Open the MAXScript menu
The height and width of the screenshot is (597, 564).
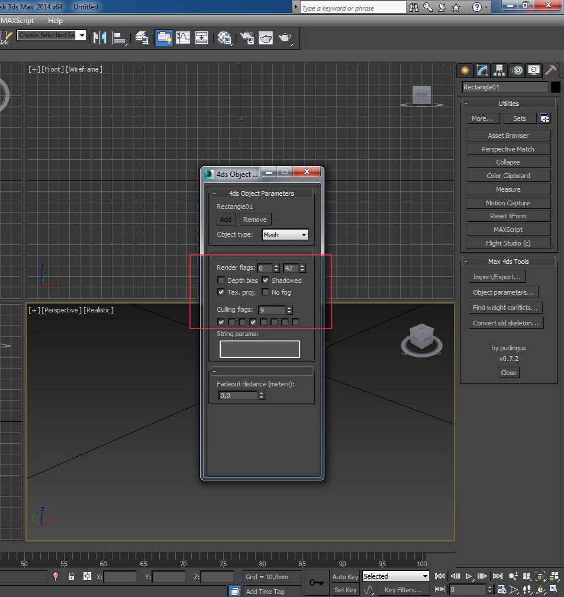pyautogui.click(x=17, y=21)
